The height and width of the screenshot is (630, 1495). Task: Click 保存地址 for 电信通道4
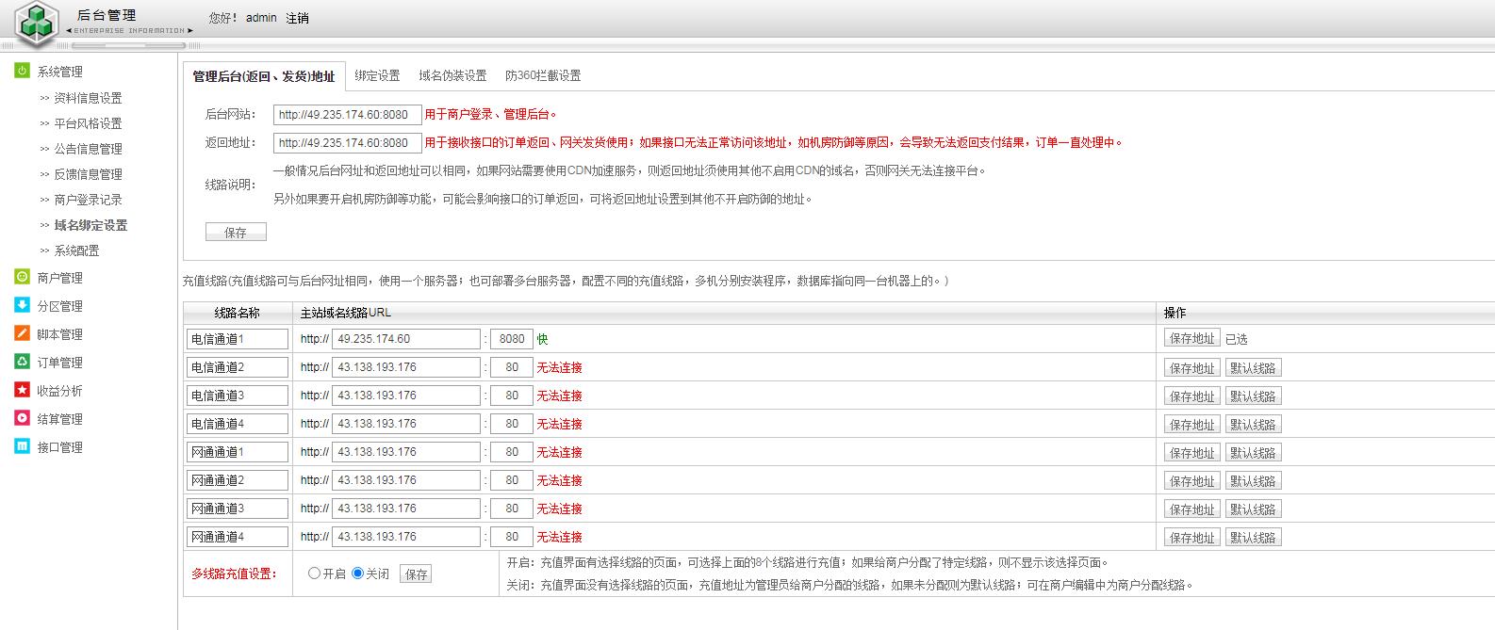(x=1192, y=425)
